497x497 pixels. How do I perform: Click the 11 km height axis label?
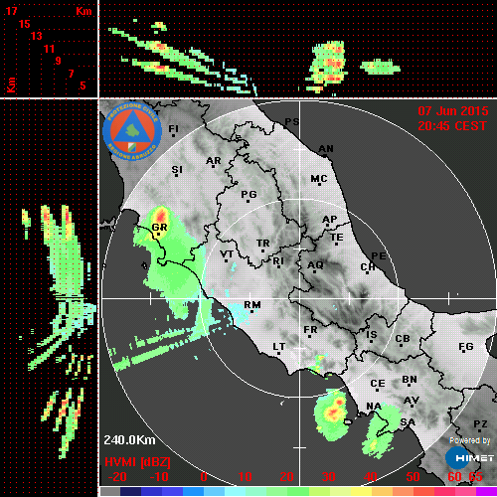click(49, 49)
